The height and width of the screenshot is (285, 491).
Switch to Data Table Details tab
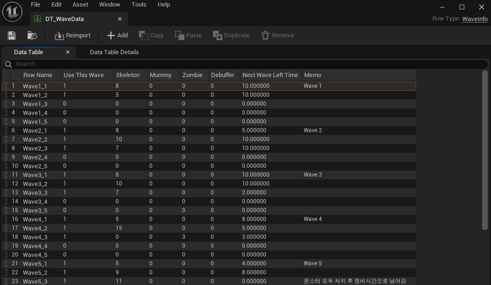[x=114, y=52]
